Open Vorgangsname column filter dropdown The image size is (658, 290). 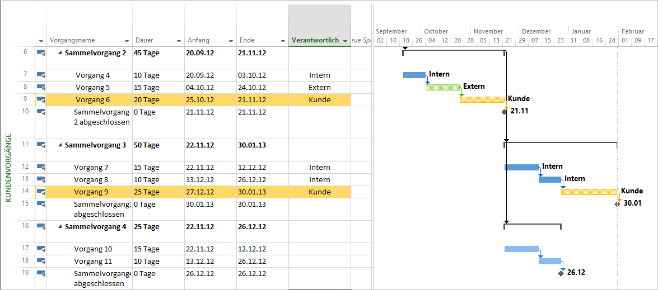(126, 41)
